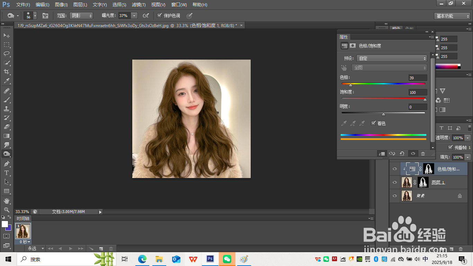Select the Hand tool
This screenshot has width=473, height=266.
pyautogui.click(x=7, y=201)
